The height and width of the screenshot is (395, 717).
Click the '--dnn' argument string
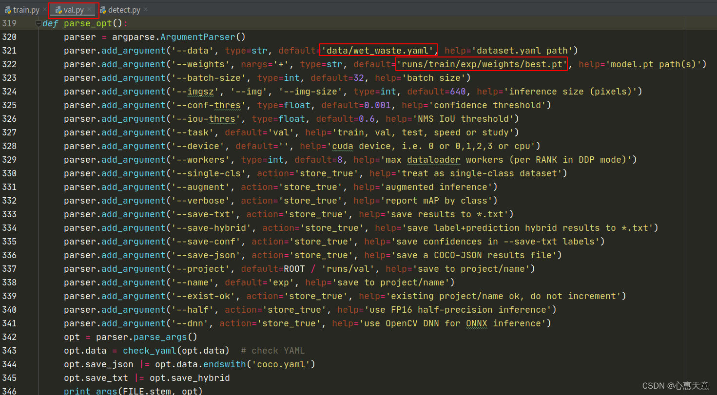coord(190,323)
